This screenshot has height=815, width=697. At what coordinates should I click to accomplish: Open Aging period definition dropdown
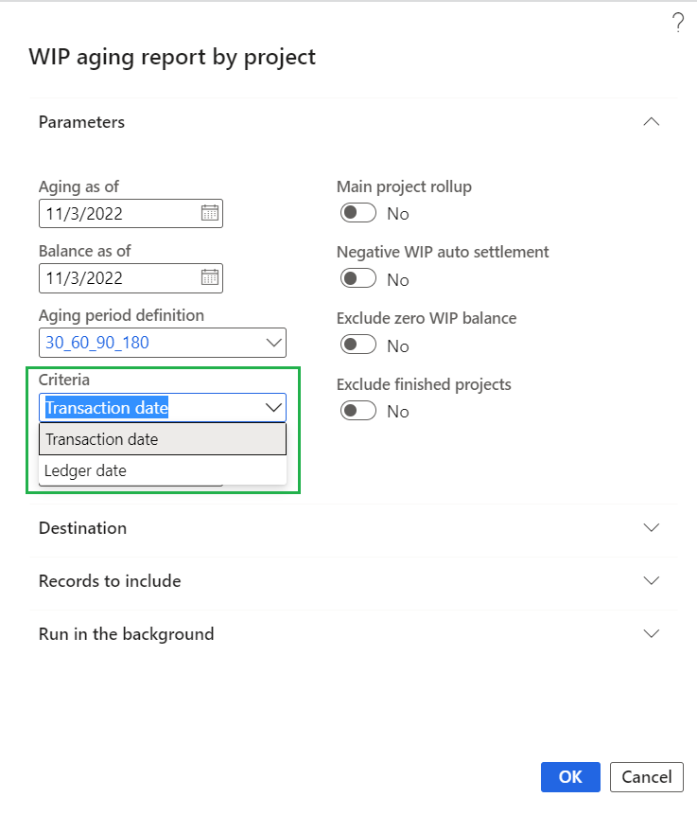(x=274, y=343)
